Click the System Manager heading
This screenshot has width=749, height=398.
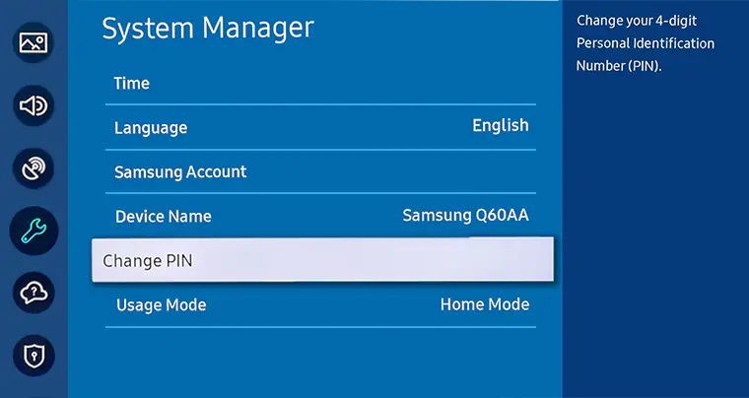point(208,28)
